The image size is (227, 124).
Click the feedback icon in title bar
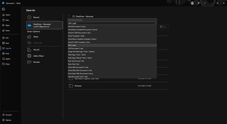tap(198, 3)
